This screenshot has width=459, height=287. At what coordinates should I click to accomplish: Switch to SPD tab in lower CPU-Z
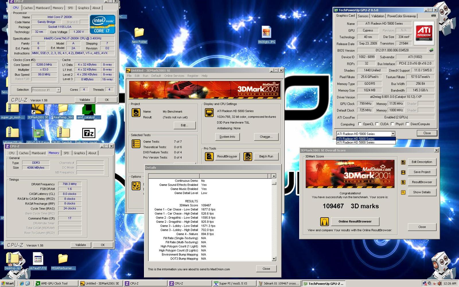point(66,153)
